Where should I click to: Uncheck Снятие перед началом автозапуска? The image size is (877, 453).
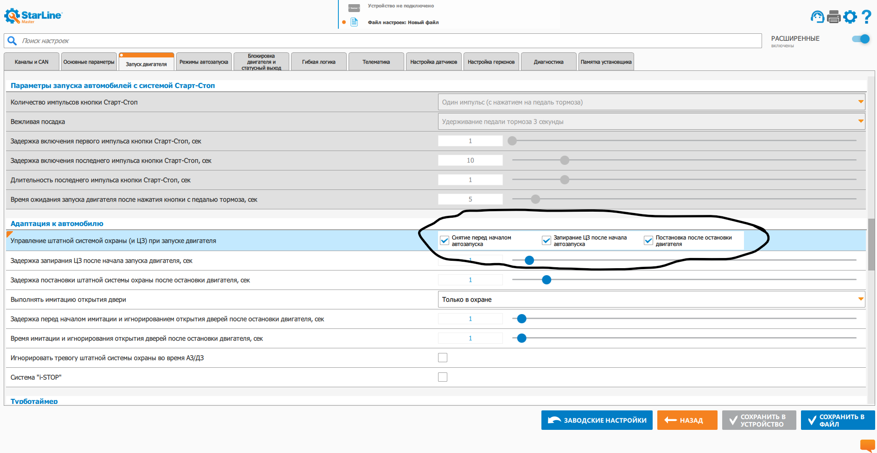[444, 240]
